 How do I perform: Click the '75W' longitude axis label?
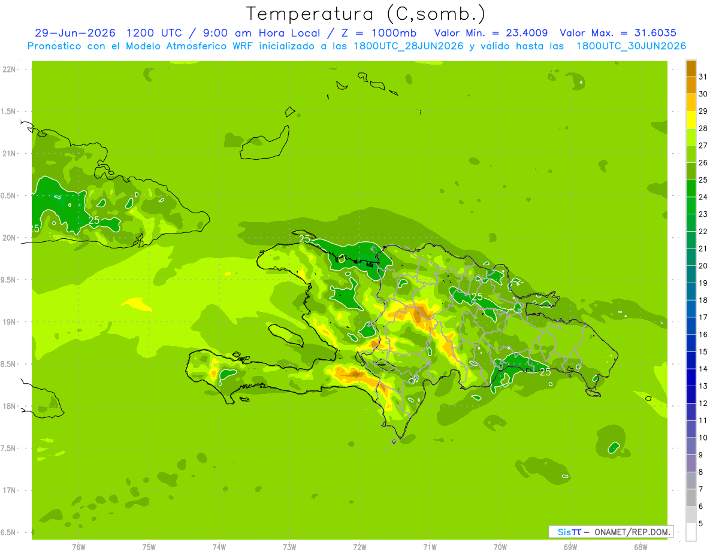pyautogui.click(x=149, y=547)
